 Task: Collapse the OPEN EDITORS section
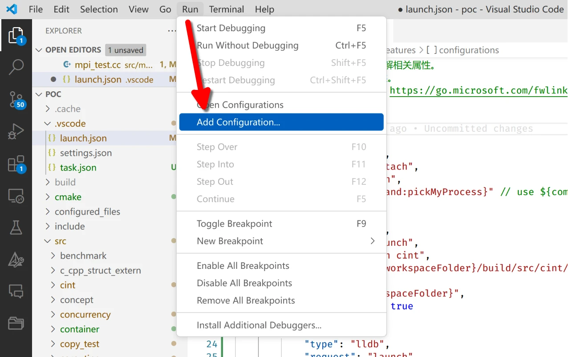tap(39, 50)
